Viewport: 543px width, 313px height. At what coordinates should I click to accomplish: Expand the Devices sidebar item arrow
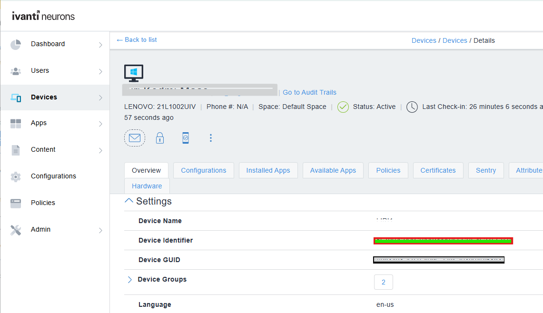click(100, 98)
